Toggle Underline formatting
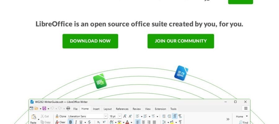Screen dimensions: 279x124 (x=81, y=122)
